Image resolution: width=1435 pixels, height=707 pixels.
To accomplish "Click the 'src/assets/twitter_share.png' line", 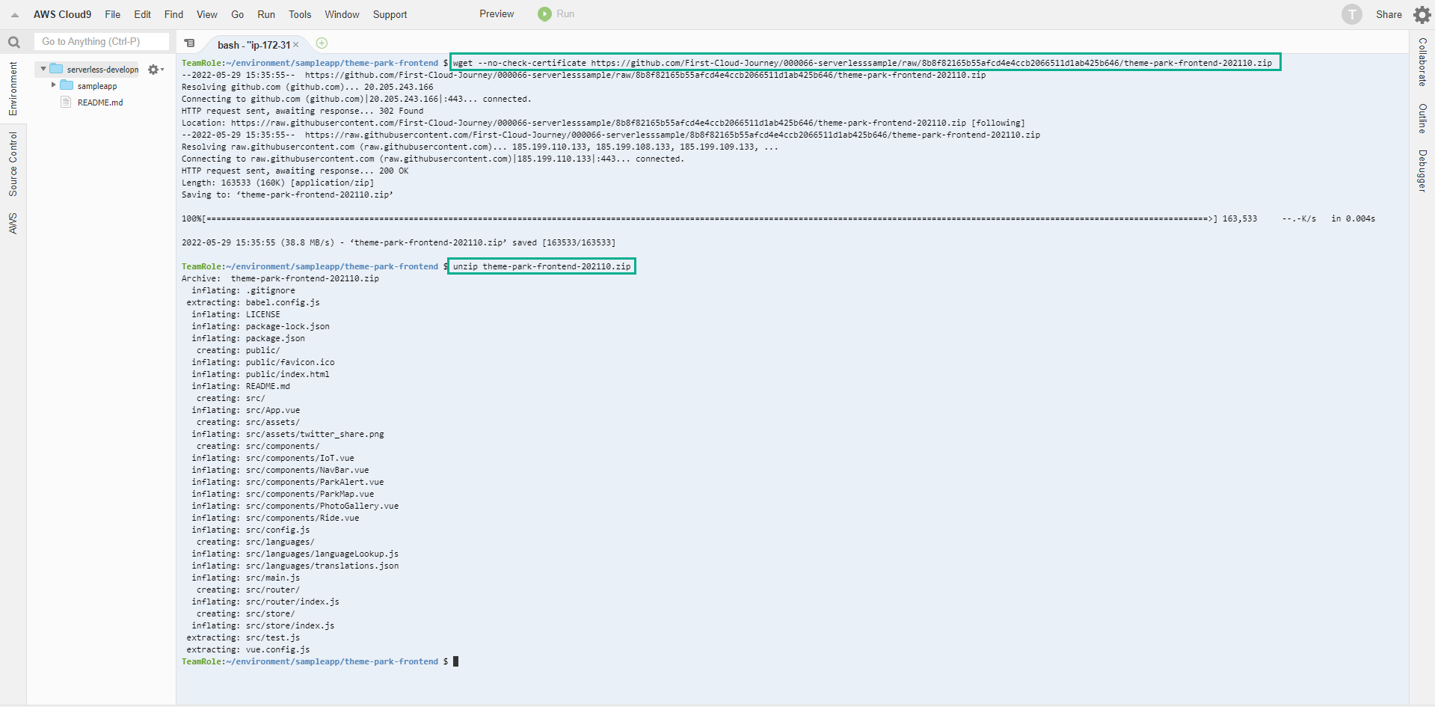I will coord(288,434).
